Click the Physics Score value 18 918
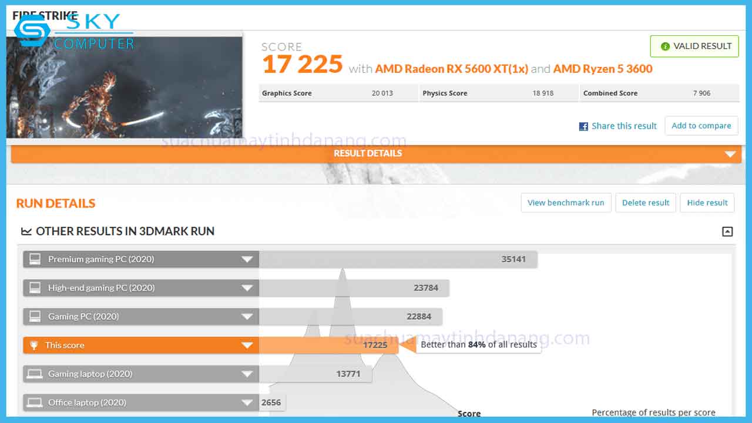This screenshot has height=423, width=752. pyautogui.click(x=543, y=93)
